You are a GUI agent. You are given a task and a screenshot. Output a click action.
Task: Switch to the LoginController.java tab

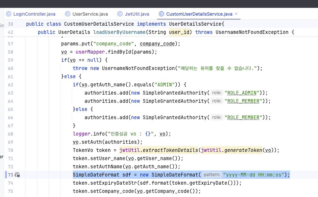point(34,14)
